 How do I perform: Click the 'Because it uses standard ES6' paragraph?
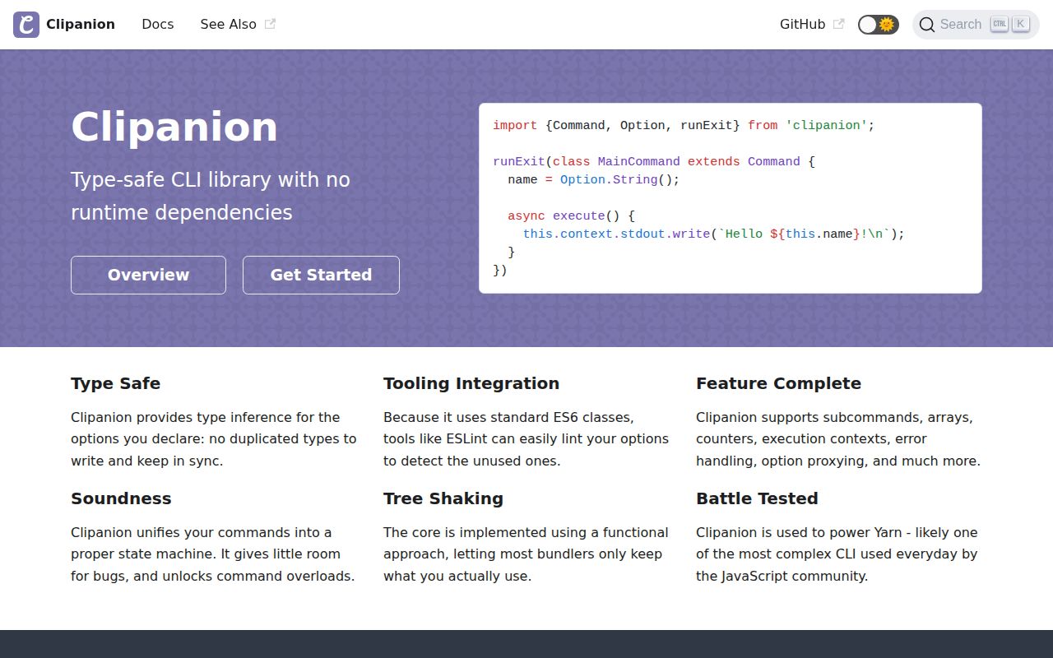[526, 439]
